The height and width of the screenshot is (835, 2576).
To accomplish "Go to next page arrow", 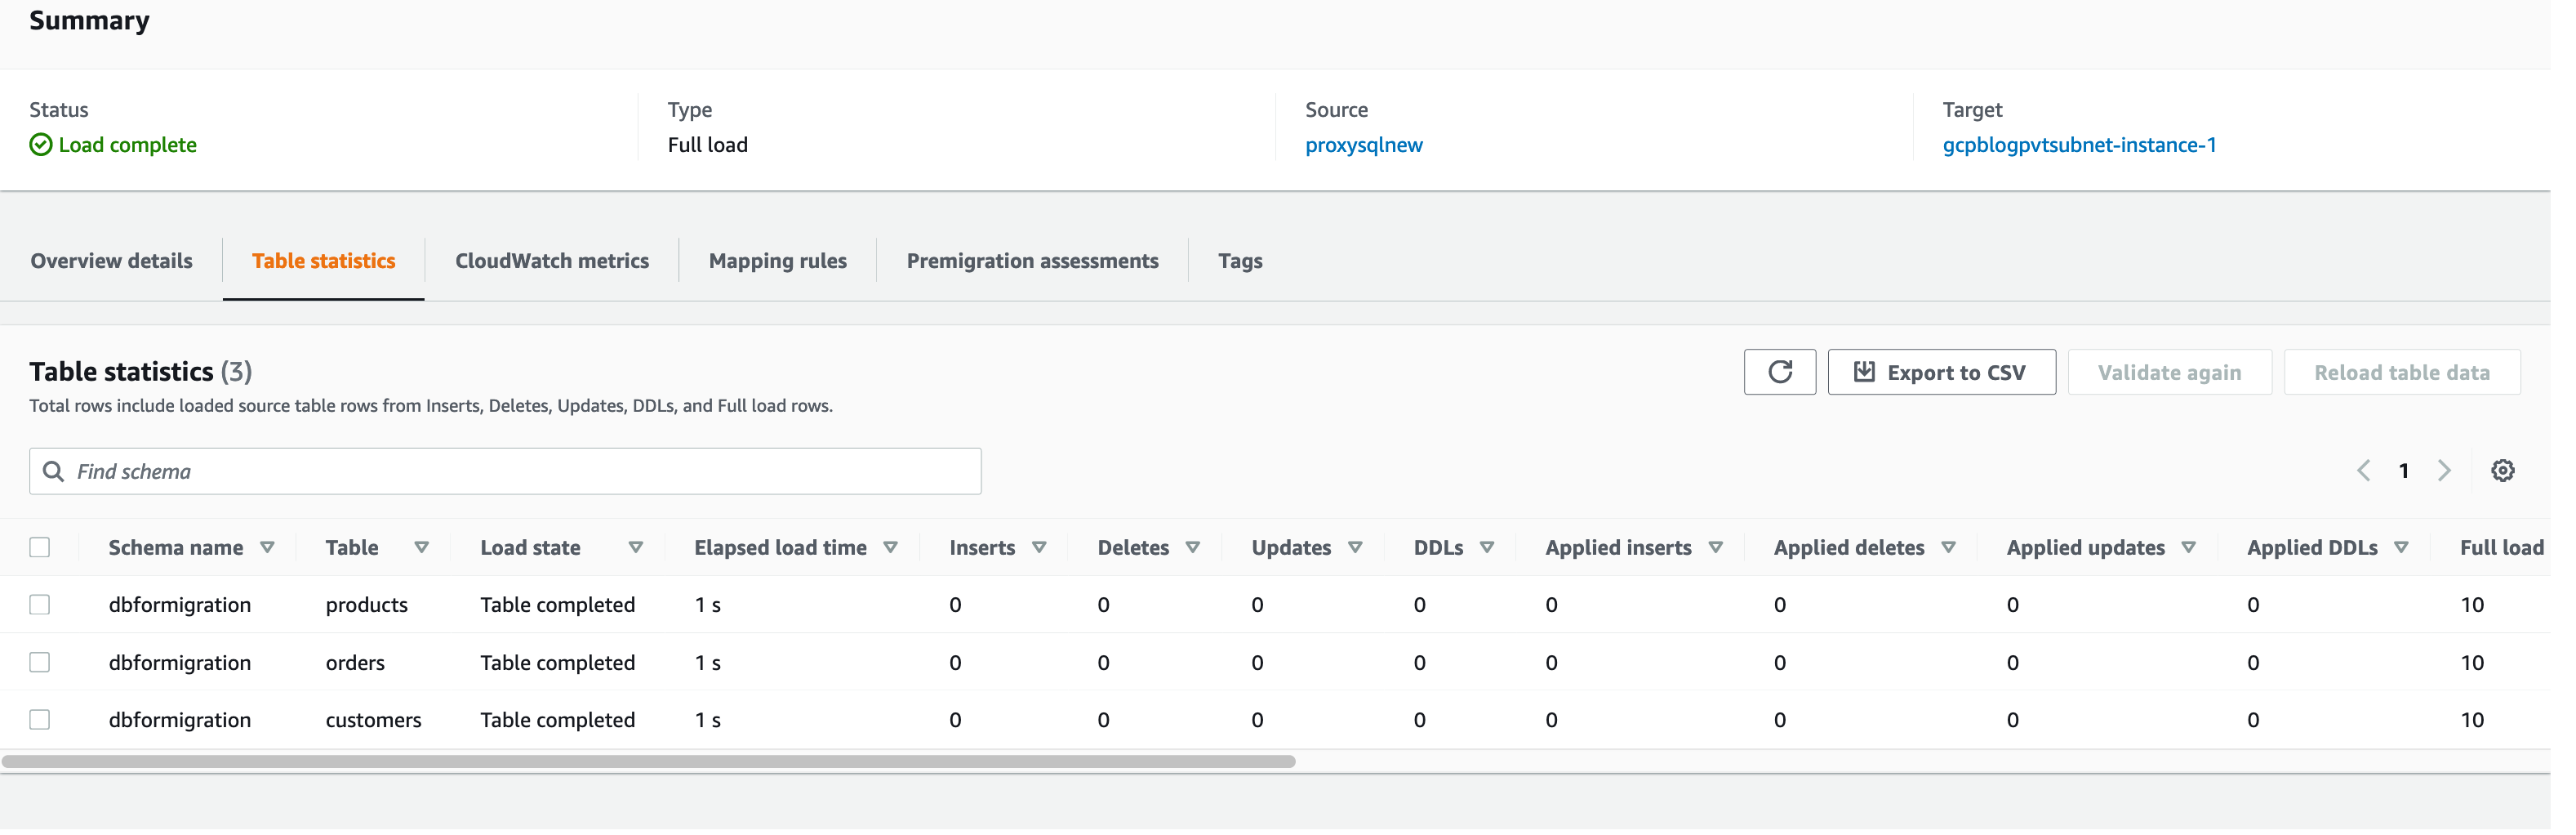I will point(2468,475).
